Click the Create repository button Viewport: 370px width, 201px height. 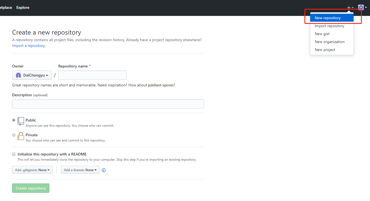[x=31, y=188]
